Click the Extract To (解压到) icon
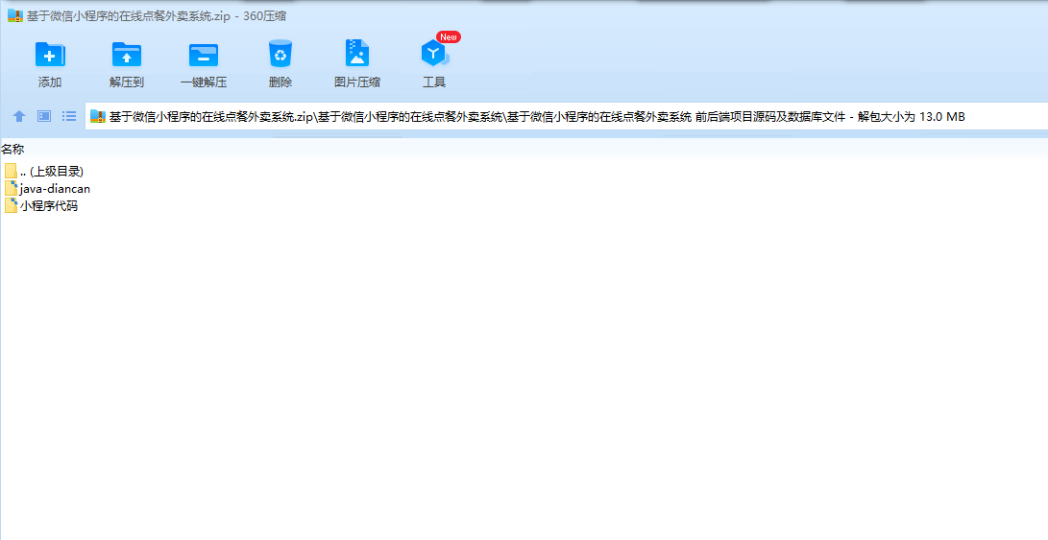 [x=127, y=55]
